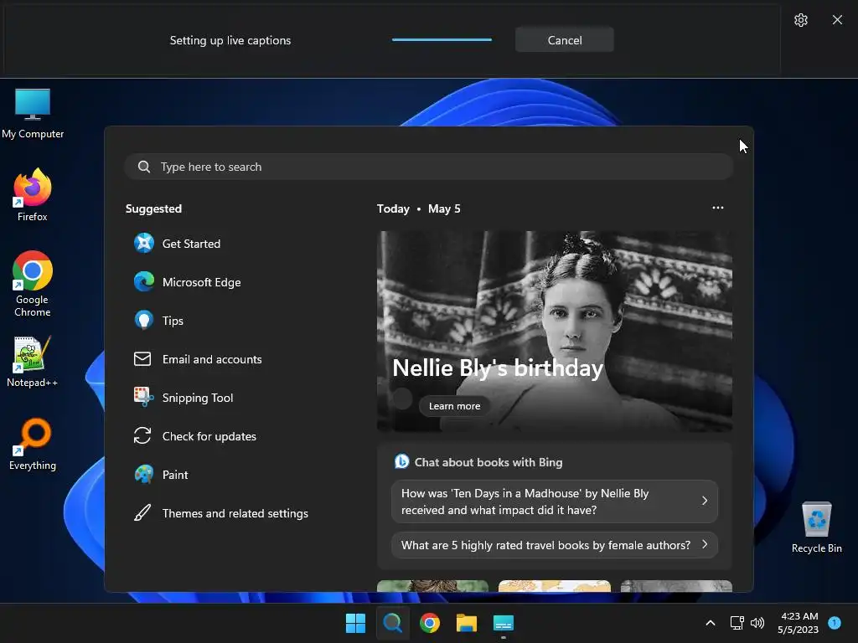Cancel the live captions setup
Screen dimensions: 858x643
click(564, 40)
